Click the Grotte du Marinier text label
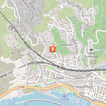 [91, 55]
